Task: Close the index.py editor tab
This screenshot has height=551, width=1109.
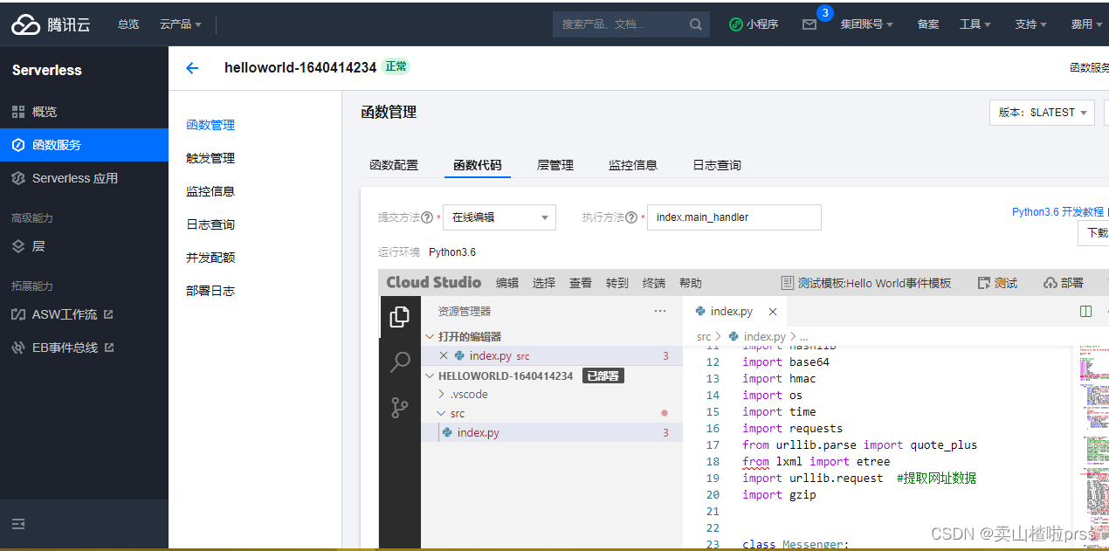Action: click(773, 312)
